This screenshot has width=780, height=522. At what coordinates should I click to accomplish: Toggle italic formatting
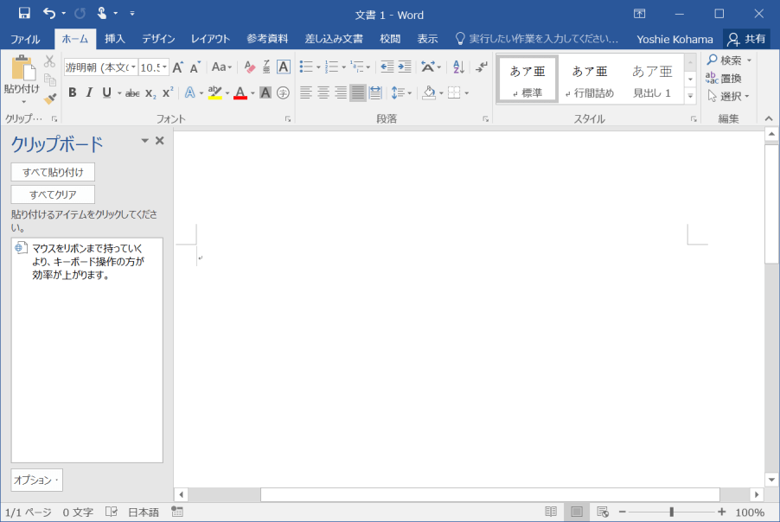[89, 92]
